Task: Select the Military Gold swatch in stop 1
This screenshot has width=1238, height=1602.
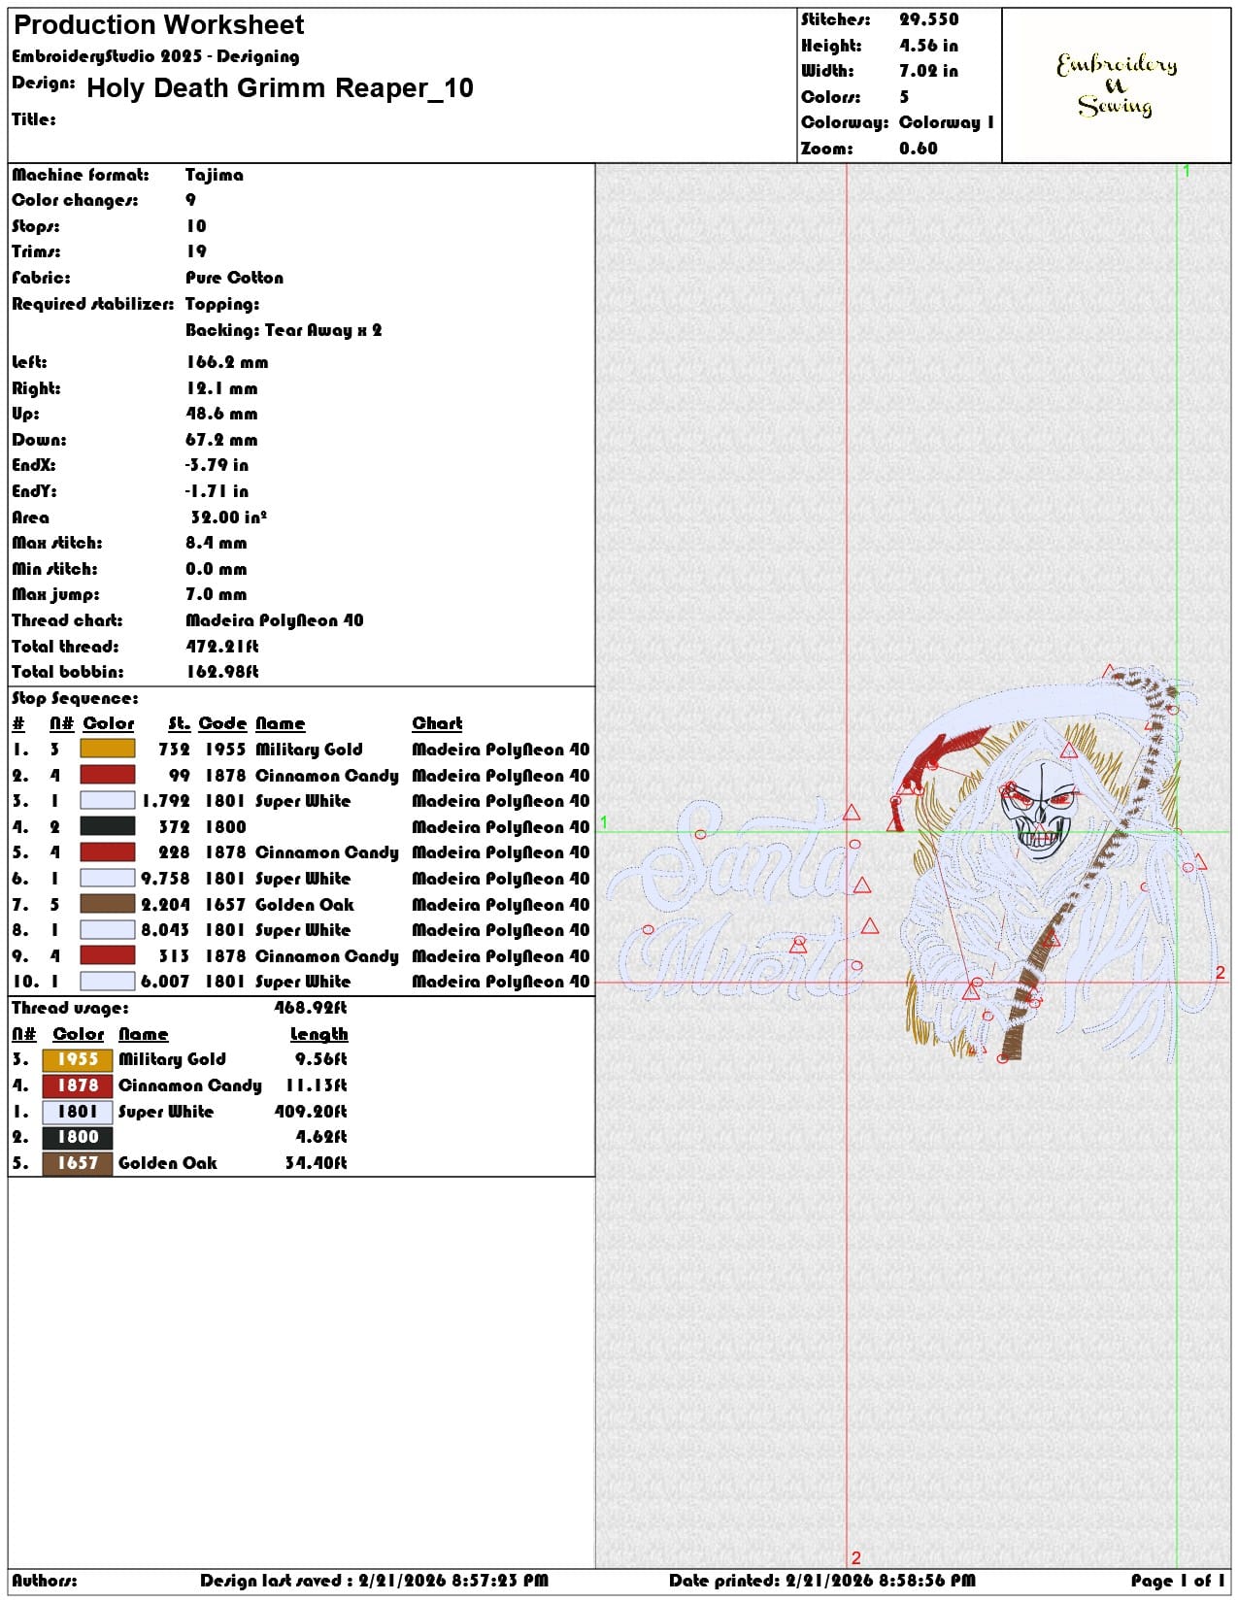Action: pos(107,749)
